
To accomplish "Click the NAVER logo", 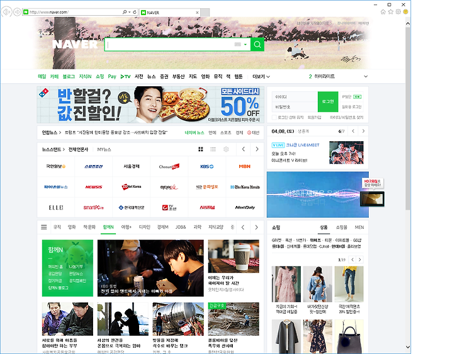I will pyautogui.click(x=75, y=44).
